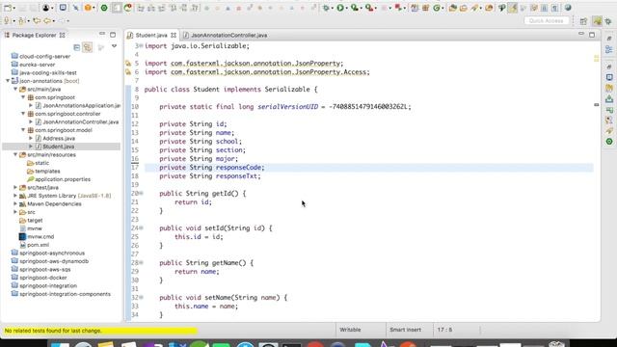Screen dimensions: 617x347
Task: Minimize the editor area
Action: (x=581, y=35)
